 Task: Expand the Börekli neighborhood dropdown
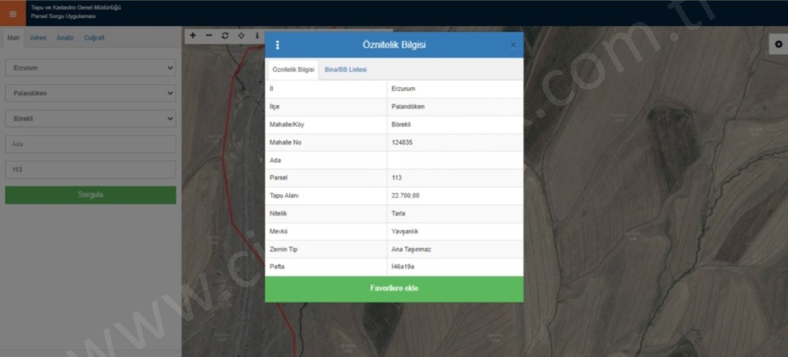pos(90,119)
